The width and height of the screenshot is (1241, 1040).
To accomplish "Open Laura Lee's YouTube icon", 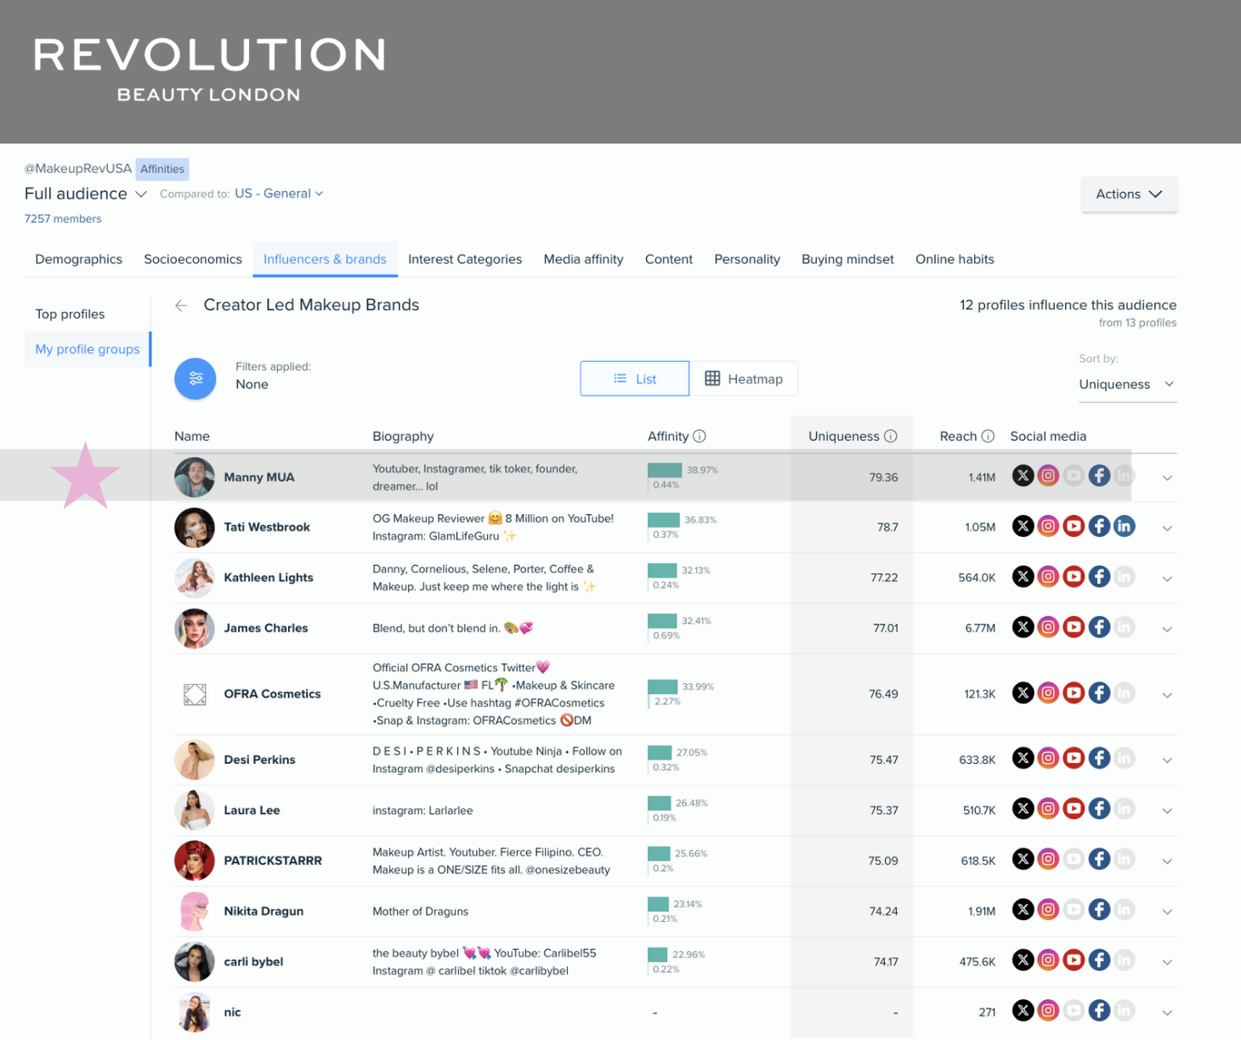I will 1074,809.
